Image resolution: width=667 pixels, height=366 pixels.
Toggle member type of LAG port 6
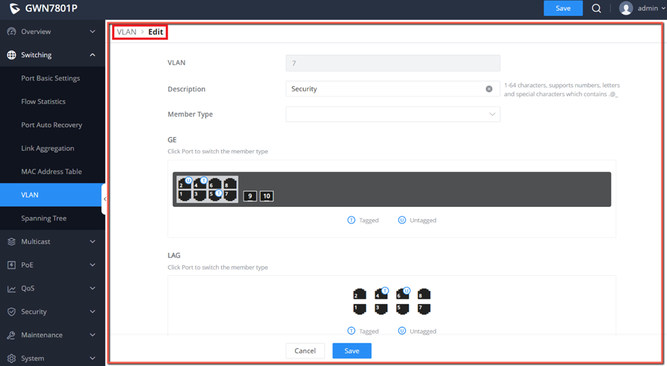(402, 294)
